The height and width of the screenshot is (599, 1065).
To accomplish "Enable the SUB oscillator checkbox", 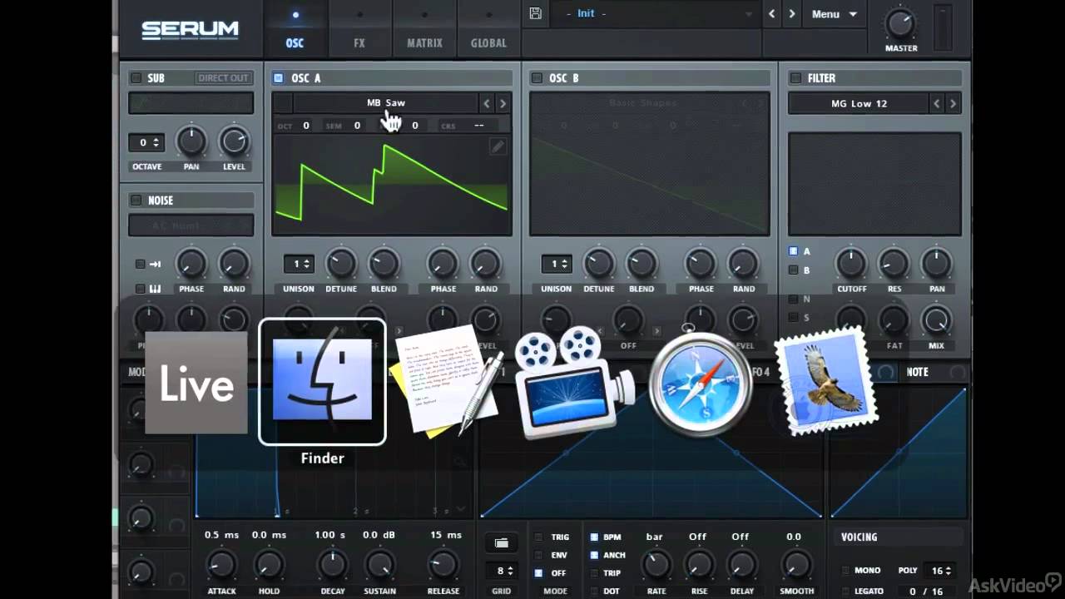I will tap(136, 77).
